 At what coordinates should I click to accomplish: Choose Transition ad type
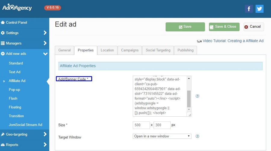click(16, 116)
